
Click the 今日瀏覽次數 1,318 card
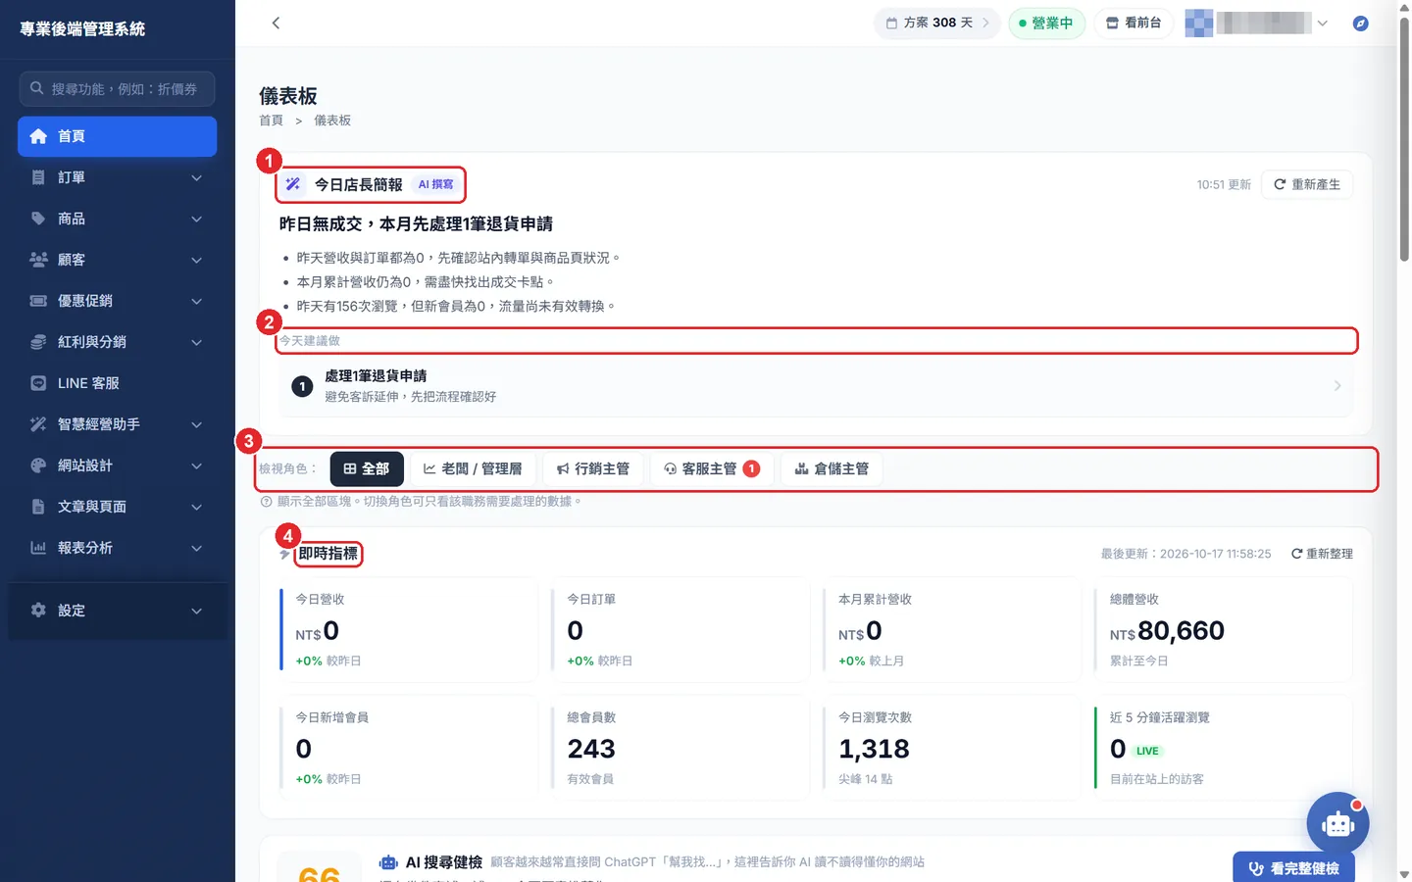(x=951, y=748)
